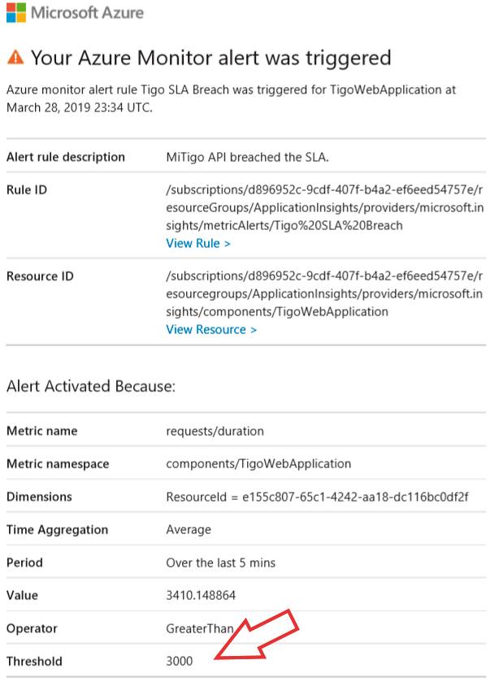Click the Rule ID subscription path text
490x682 pixels.
(325, 207)
